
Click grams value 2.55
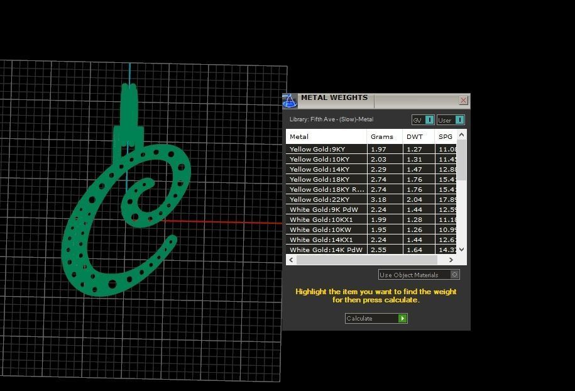[x=378, y=250]
